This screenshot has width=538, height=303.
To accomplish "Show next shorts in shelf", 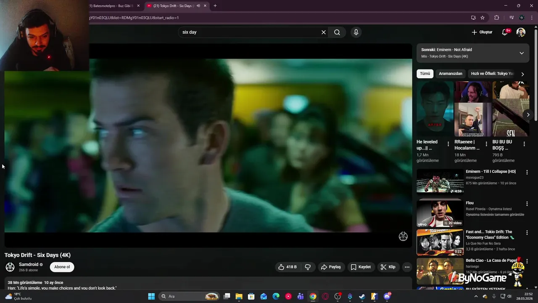I will point(528,115).
